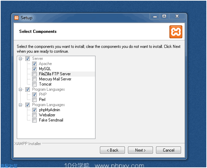Collapse the first Program Languages node

pyautogui.click(x=20, y=90)
